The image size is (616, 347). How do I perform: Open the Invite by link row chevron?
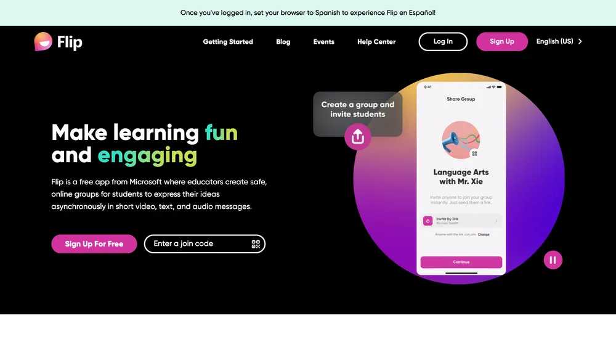[496, 221]
